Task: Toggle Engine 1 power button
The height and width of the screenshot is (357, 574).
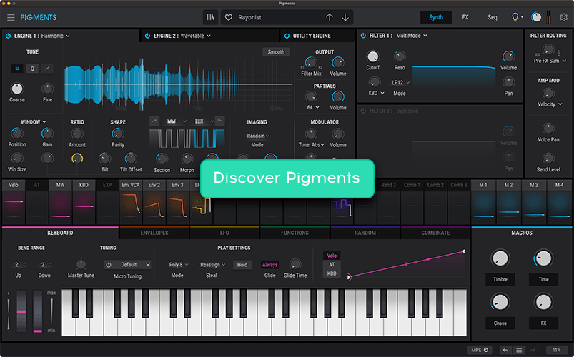Action: [x=8, y=36]
